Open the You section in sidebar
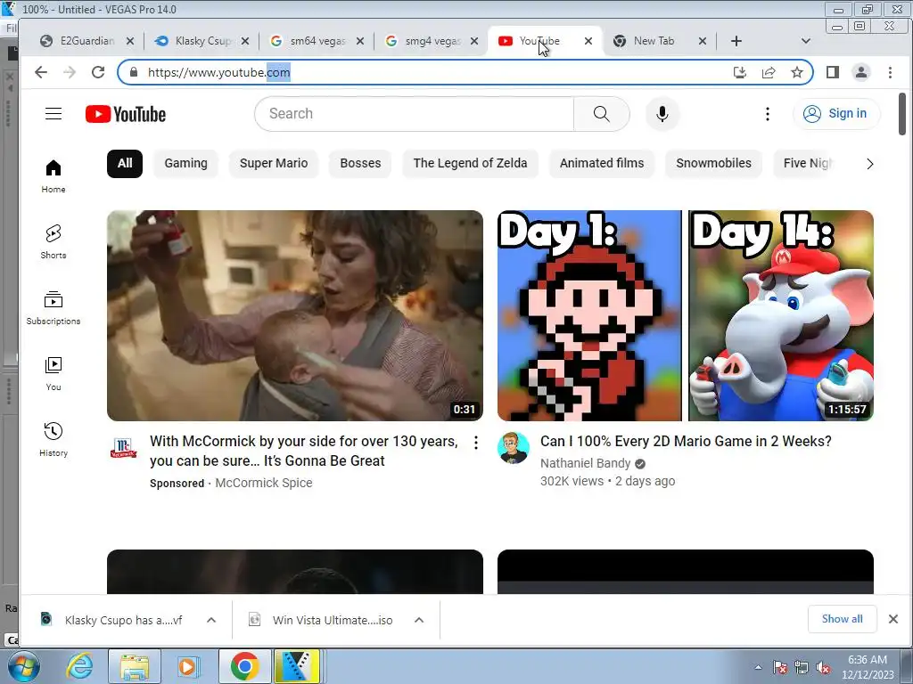This screenshot has height=684, width=913. tap(53, 374)
